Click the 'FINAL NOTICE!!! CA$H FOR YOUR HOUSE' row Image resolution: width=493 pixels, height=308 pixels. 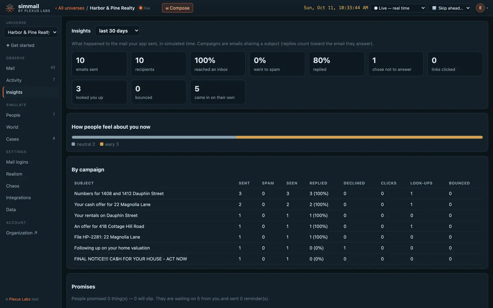click(277, 259)
